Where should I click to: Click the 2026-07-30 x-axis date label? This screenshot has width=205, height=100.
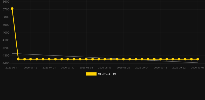tap(67, 68)
